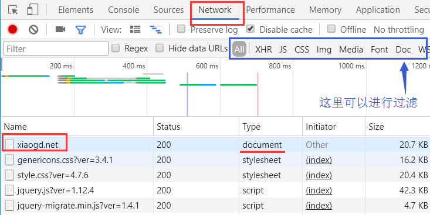Click into the Filter text field
Image resolution: width=430 pixels, height=215 pixels.
pos(56,48)
